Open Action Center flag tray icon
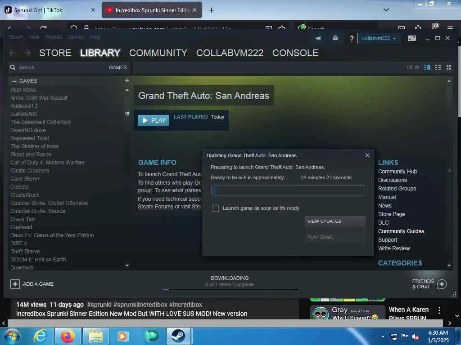 [x=405, y=336]
